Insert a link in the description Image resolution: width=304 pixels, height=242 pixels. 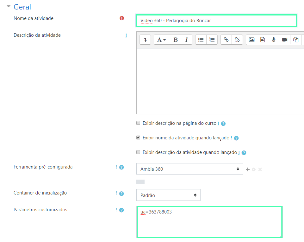point(226,40)
